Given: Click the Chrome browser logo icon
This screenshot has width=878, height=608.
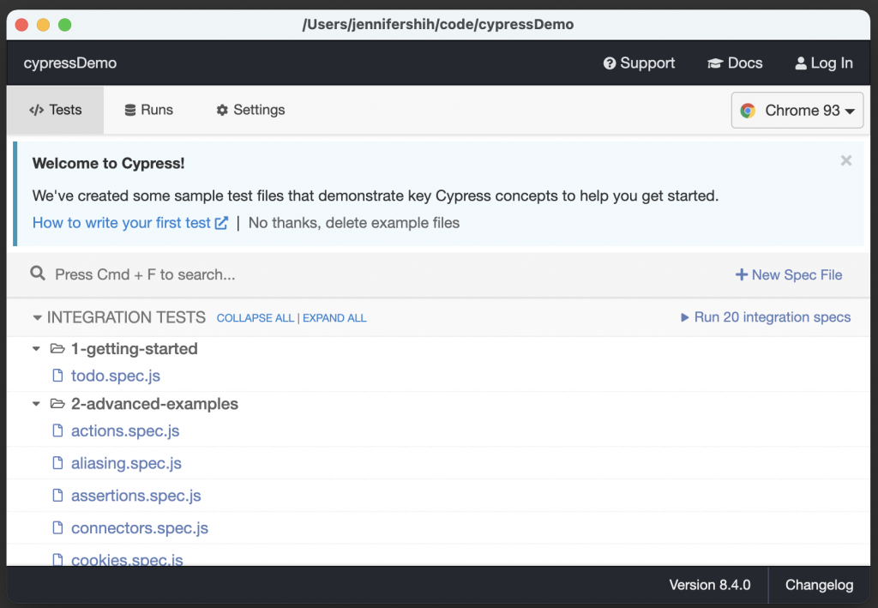Looking at the screenshot, I should [x=748, y=111].
